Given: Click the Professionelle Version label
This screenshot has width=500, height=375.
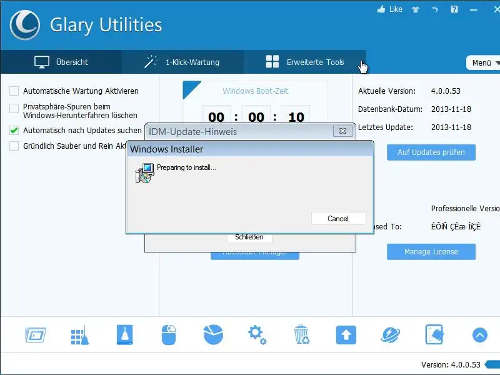Looking at the screenshot, I should 466,209.
